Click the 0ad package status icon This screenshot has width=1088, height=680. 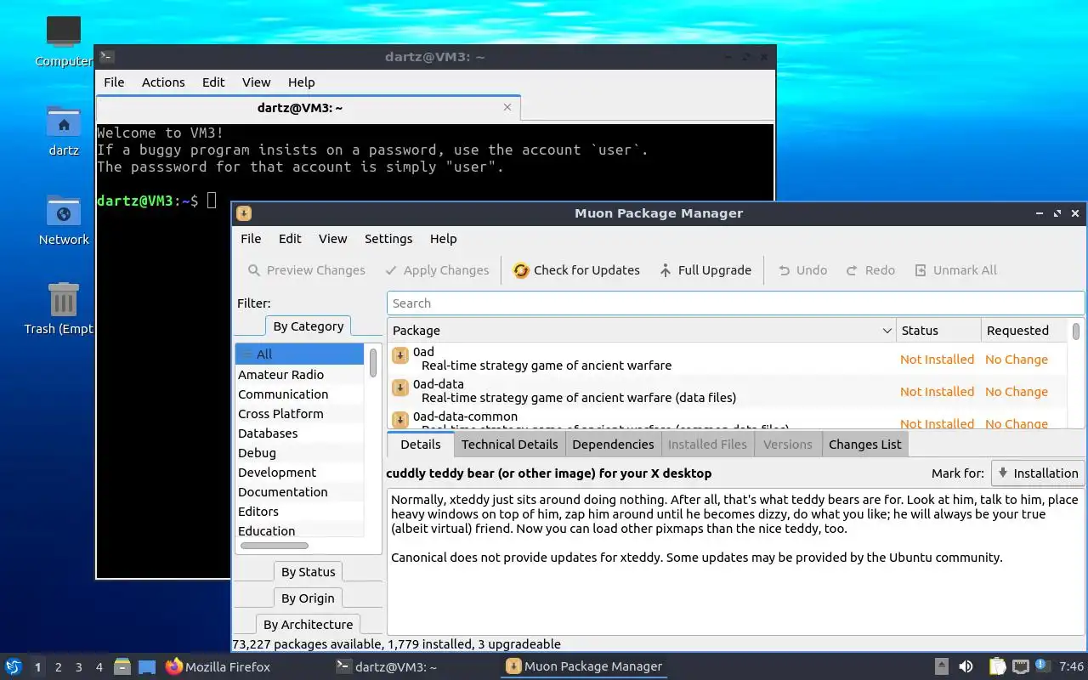click(400, 355)
